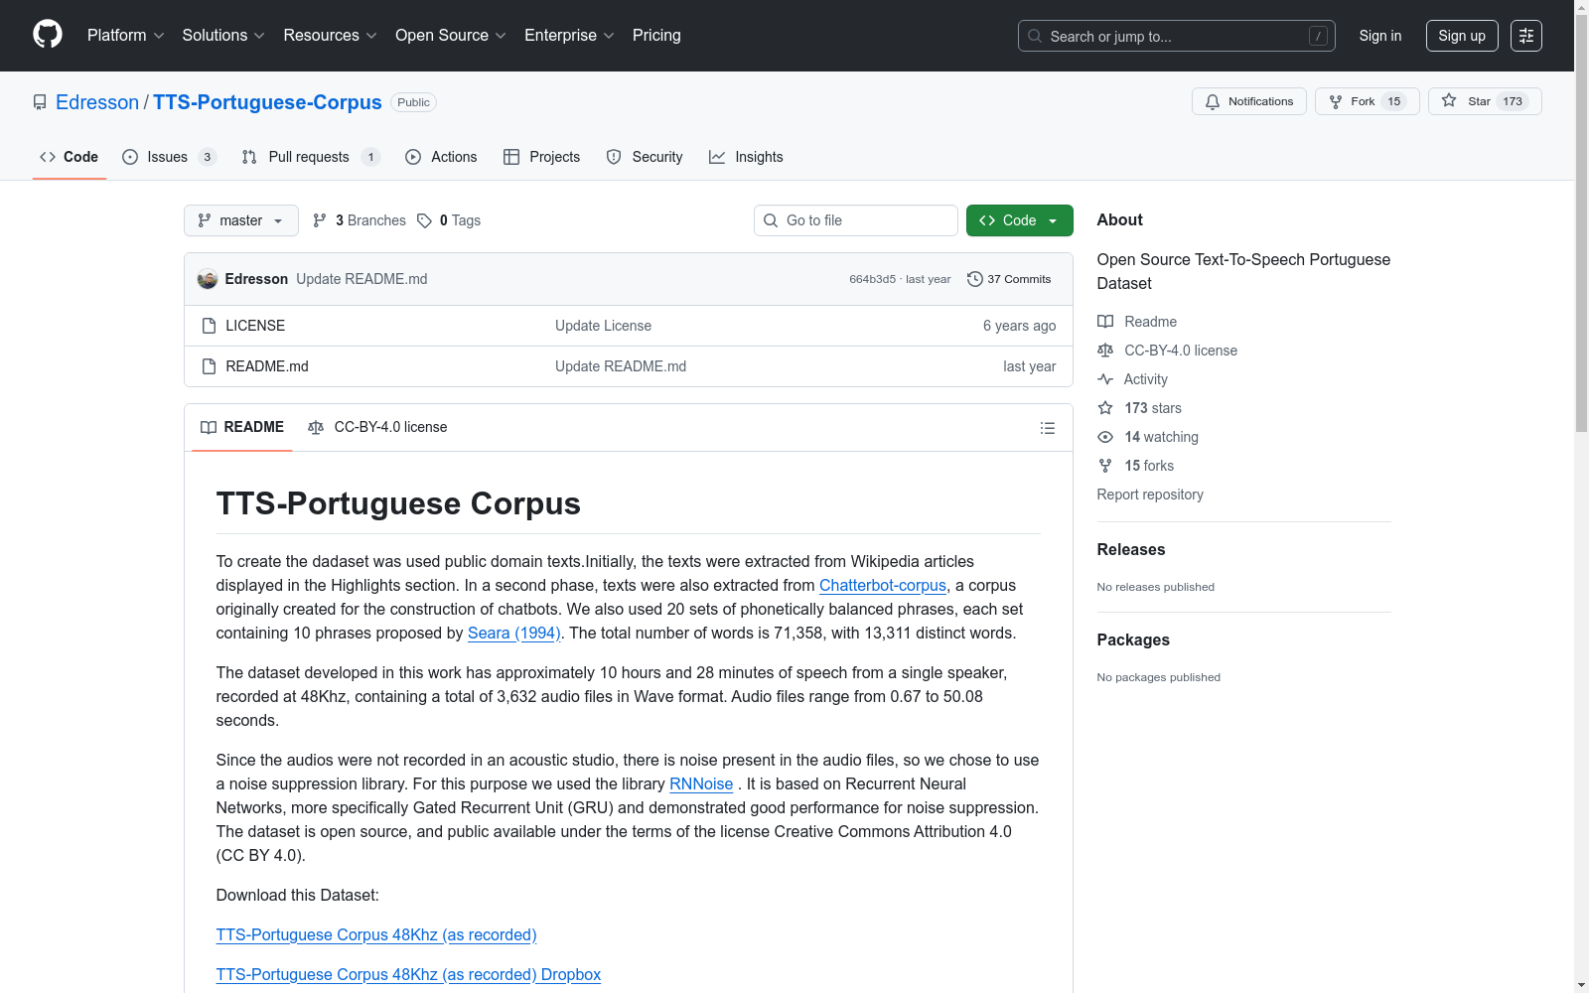The image size is (1589, 993).
Task: Click the Search or jump to field
Action: (1176, 36)
